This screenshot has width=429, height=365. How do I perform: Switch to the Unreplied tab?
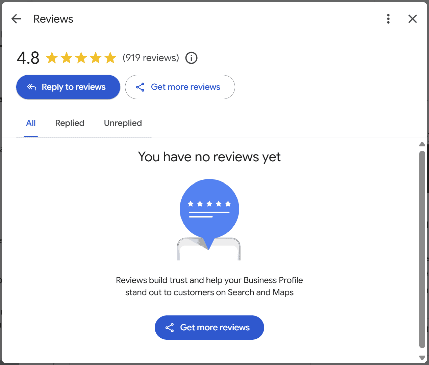click(x=123, y=123)
